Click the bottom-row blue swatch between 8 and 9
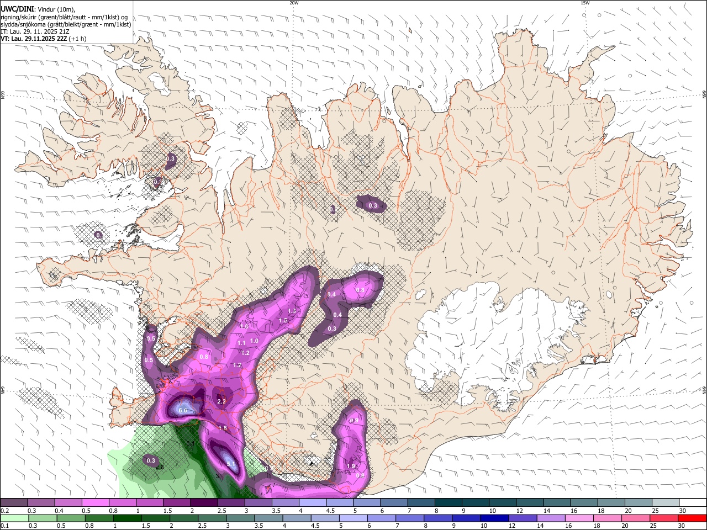 point(437,518)
